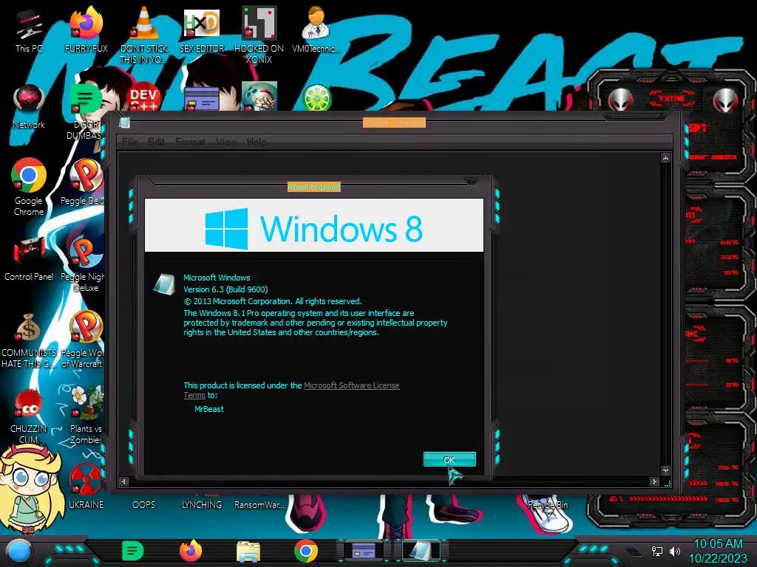Select the red fuzzy Chuzzle desktop icon
Image resolution: width=757 pixels, height=567 pixels.
pos(29,416)
